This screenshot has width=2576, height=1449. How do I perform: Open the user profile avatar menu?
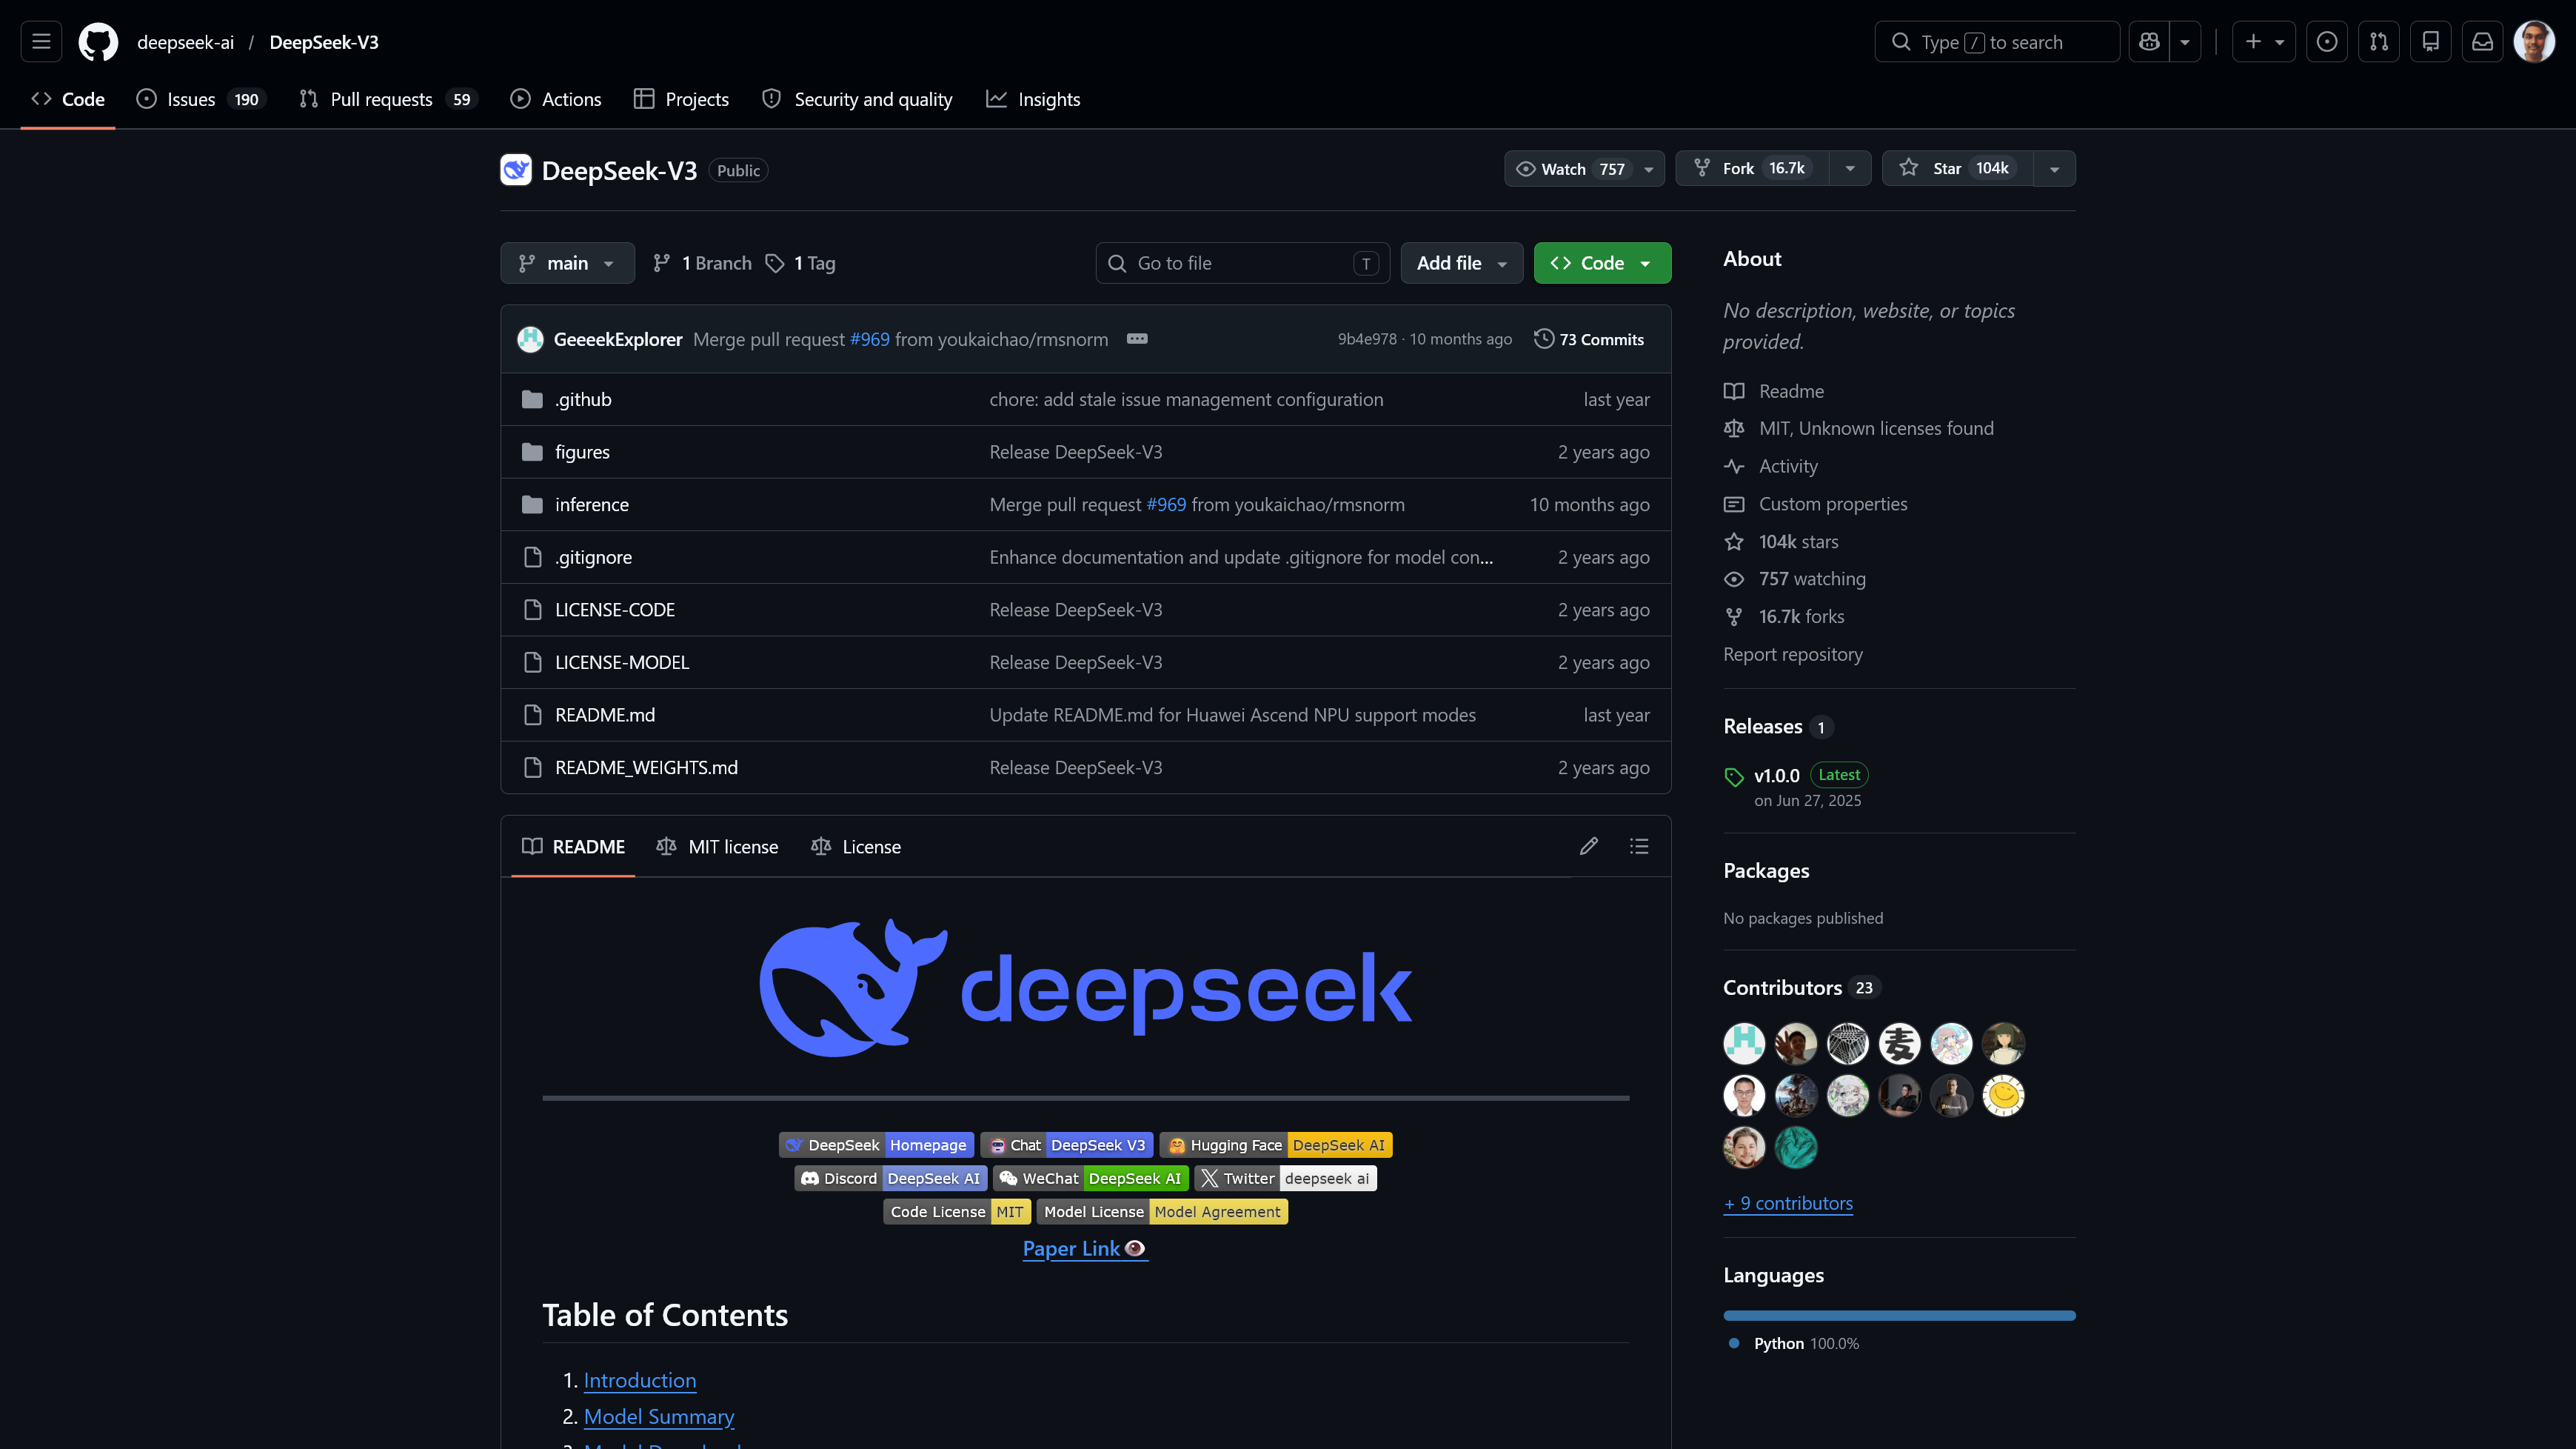tap(2535, 42)
